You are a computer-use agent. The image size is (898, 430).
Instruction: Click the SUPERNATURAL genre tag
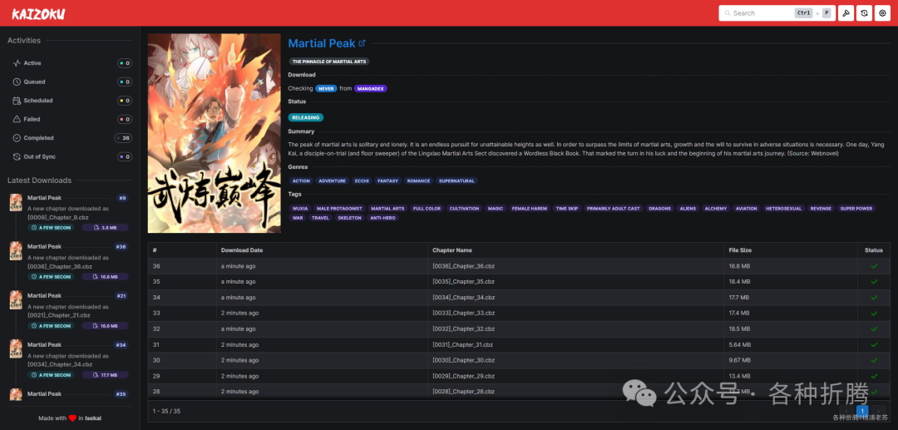(456, 181)
